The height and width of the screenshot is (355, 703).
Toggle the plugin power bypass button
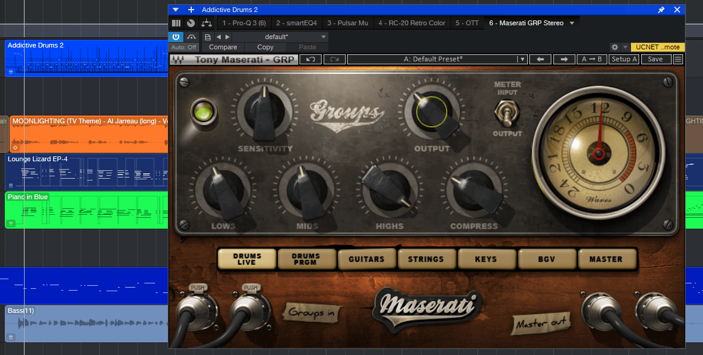tap(176, 37)
